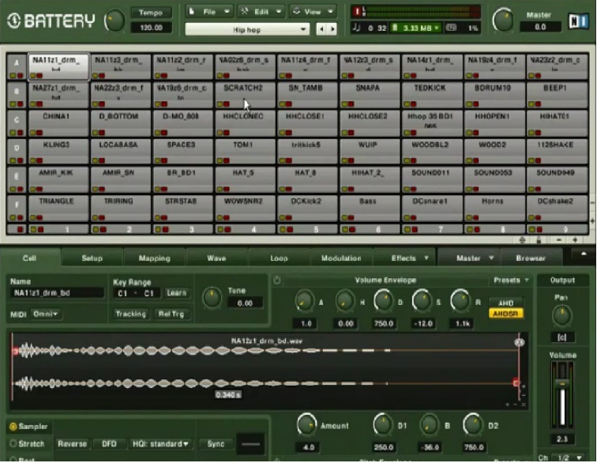Click the Rel Trg button
Image resolution: width=597 pixels, height=463 pixels.
click(171, 314)
